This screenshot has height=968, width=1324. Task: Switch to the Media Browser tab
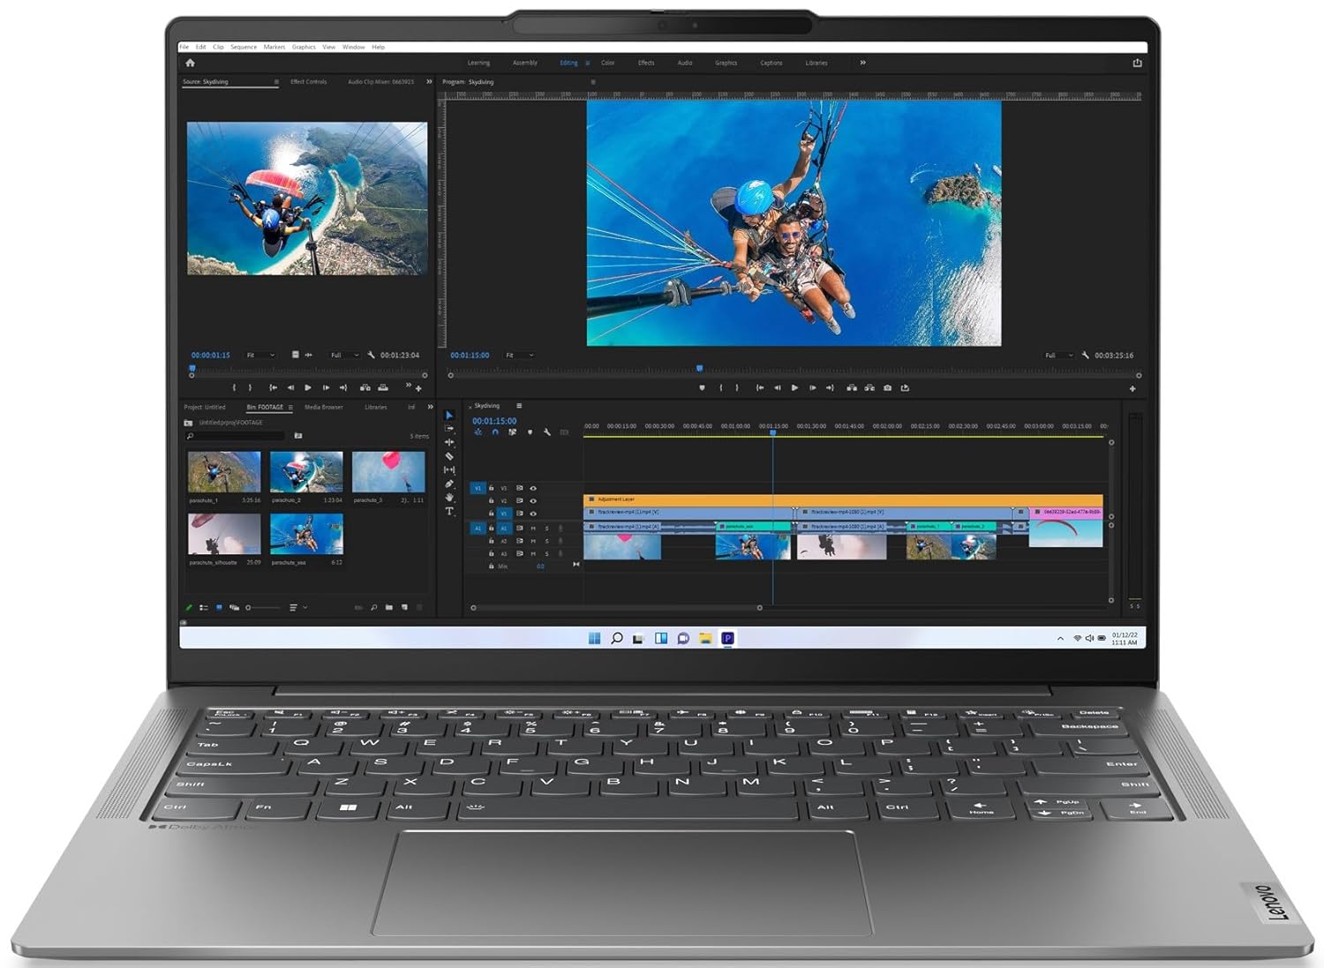click(323, 407)
